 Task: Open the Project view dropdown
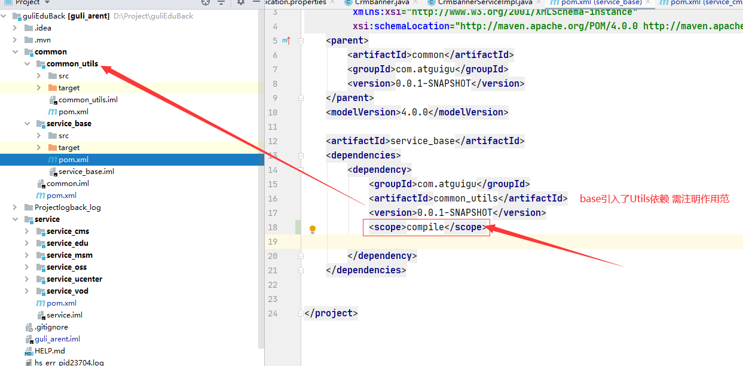coord(26,2)
